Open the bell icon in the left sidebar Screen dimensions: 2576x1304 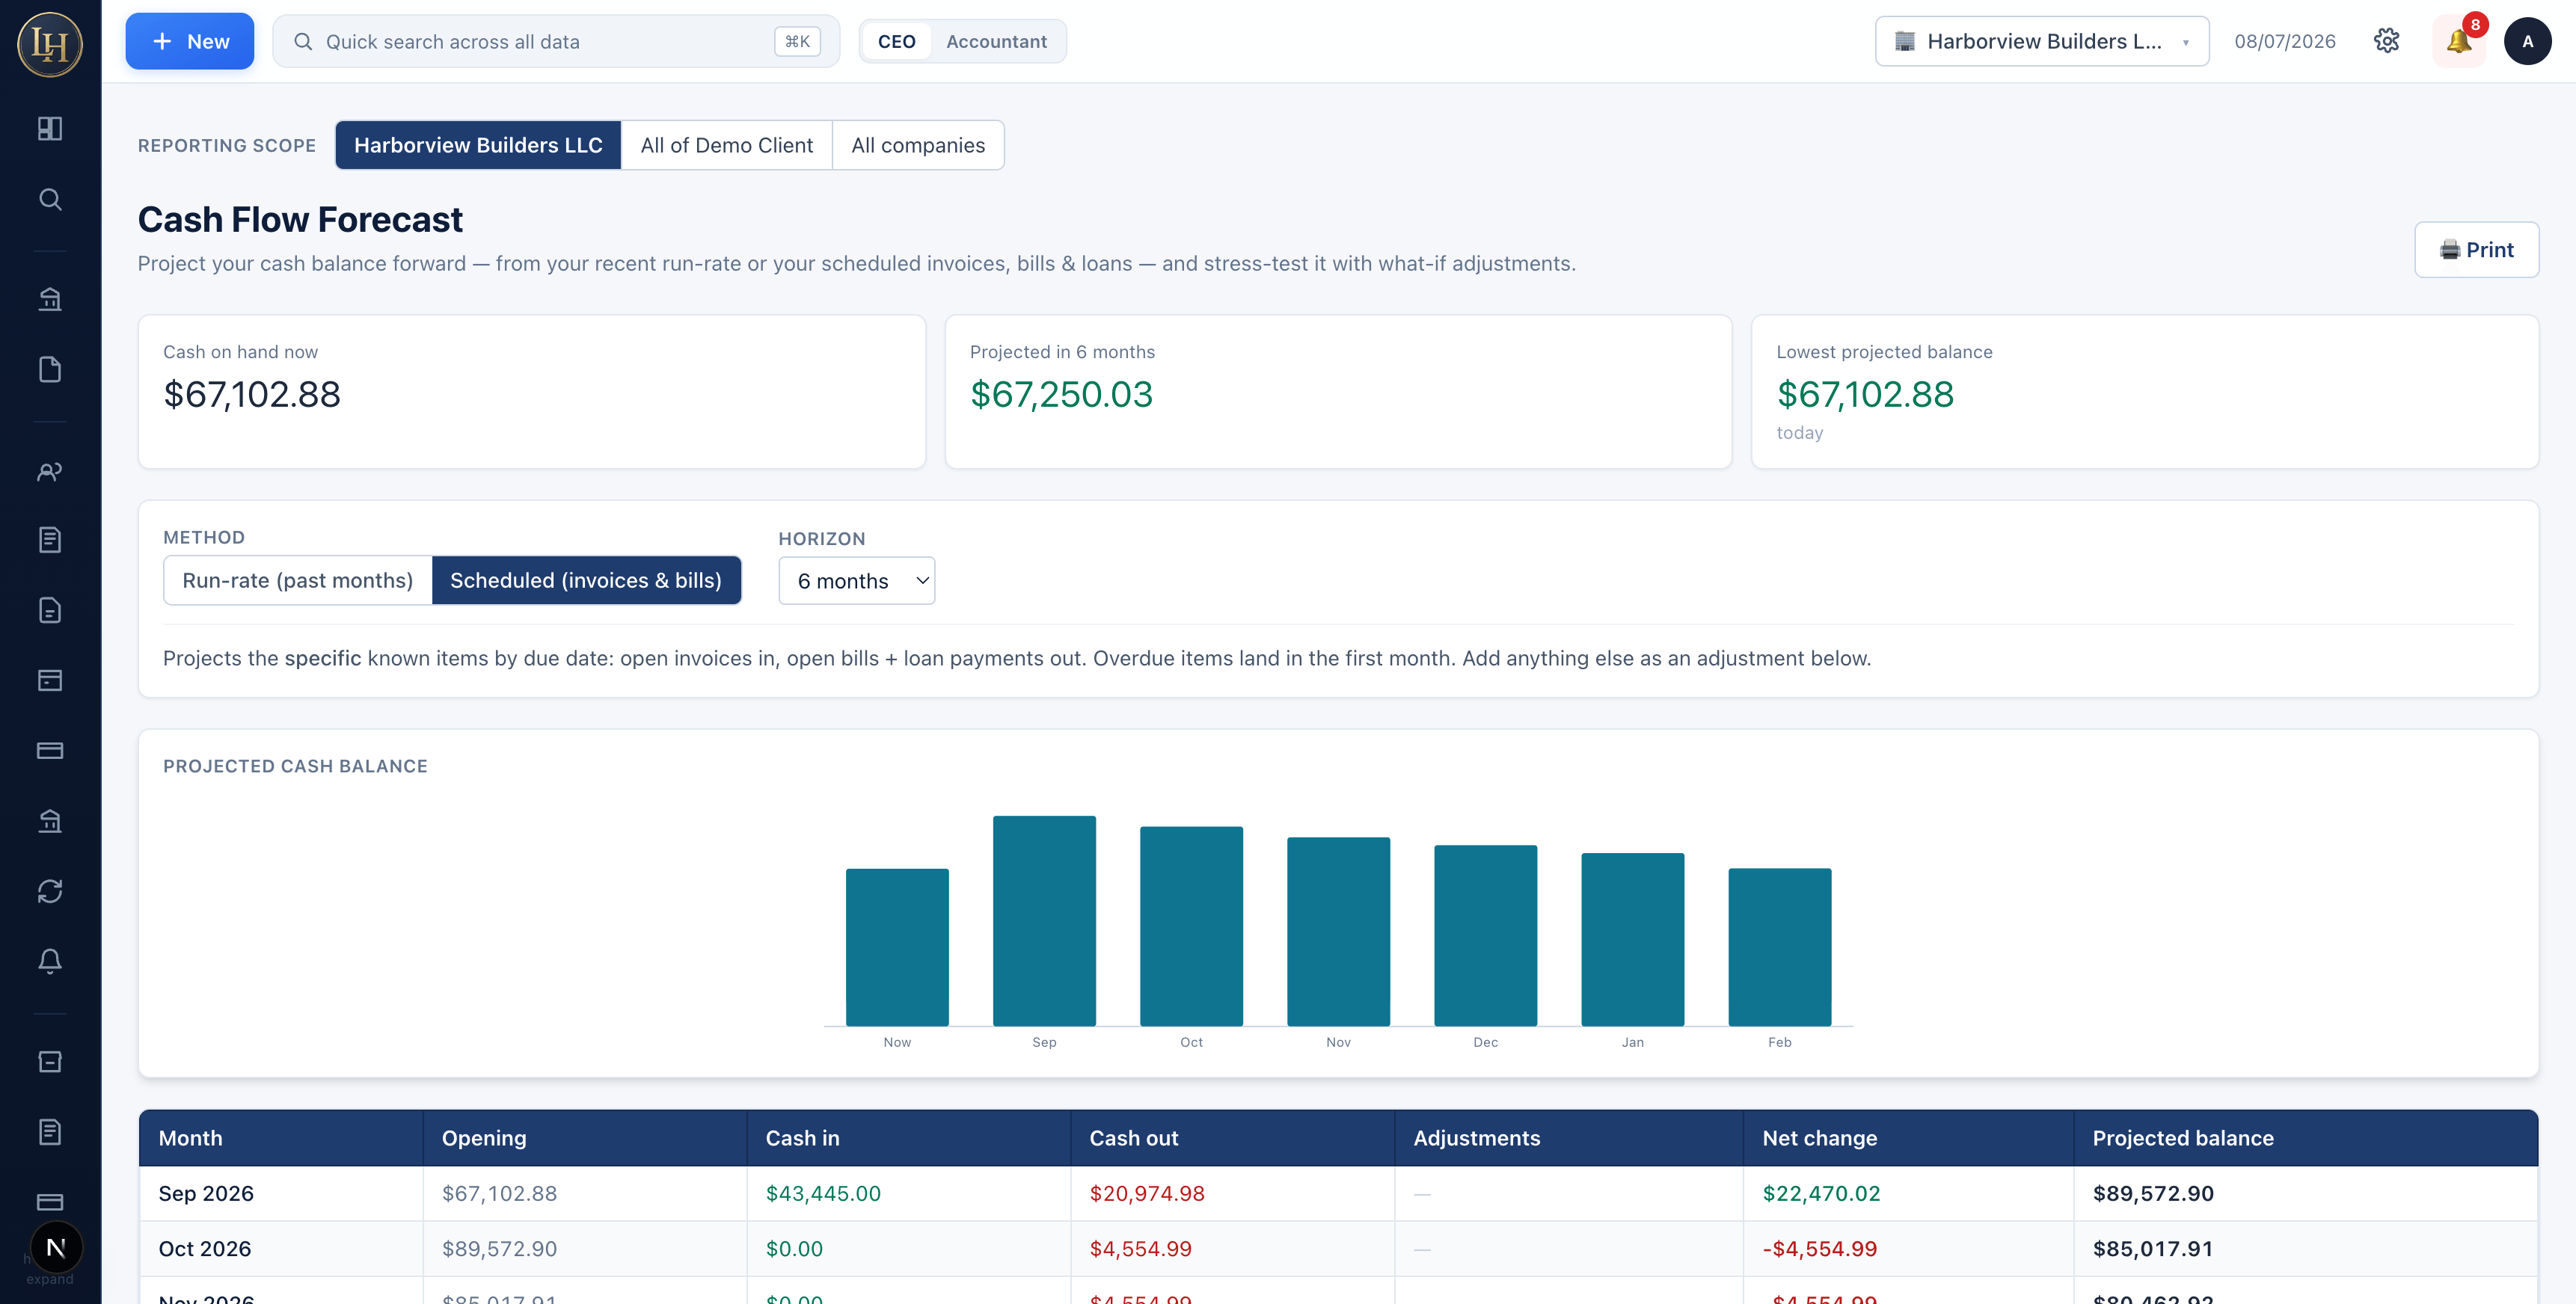50,961
